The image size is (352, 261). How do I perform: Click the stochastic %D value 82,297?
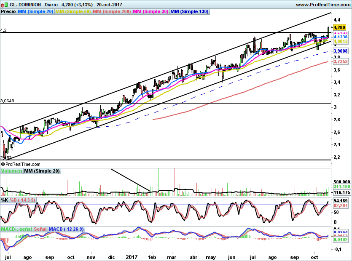[x=341, y=205]
